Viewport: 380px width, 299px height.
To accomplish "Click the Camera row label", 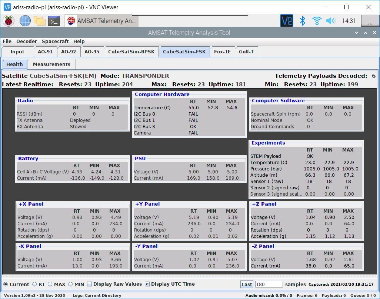I will click(x=142, y=133).
